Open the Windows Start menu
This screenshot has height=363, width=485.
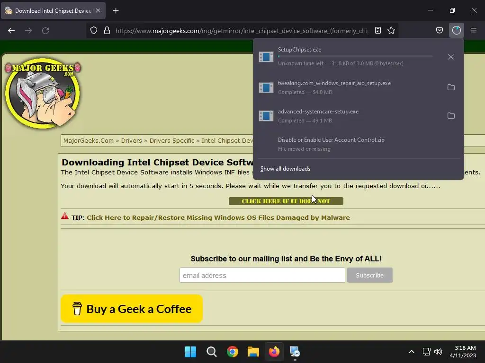pos(190,352)
